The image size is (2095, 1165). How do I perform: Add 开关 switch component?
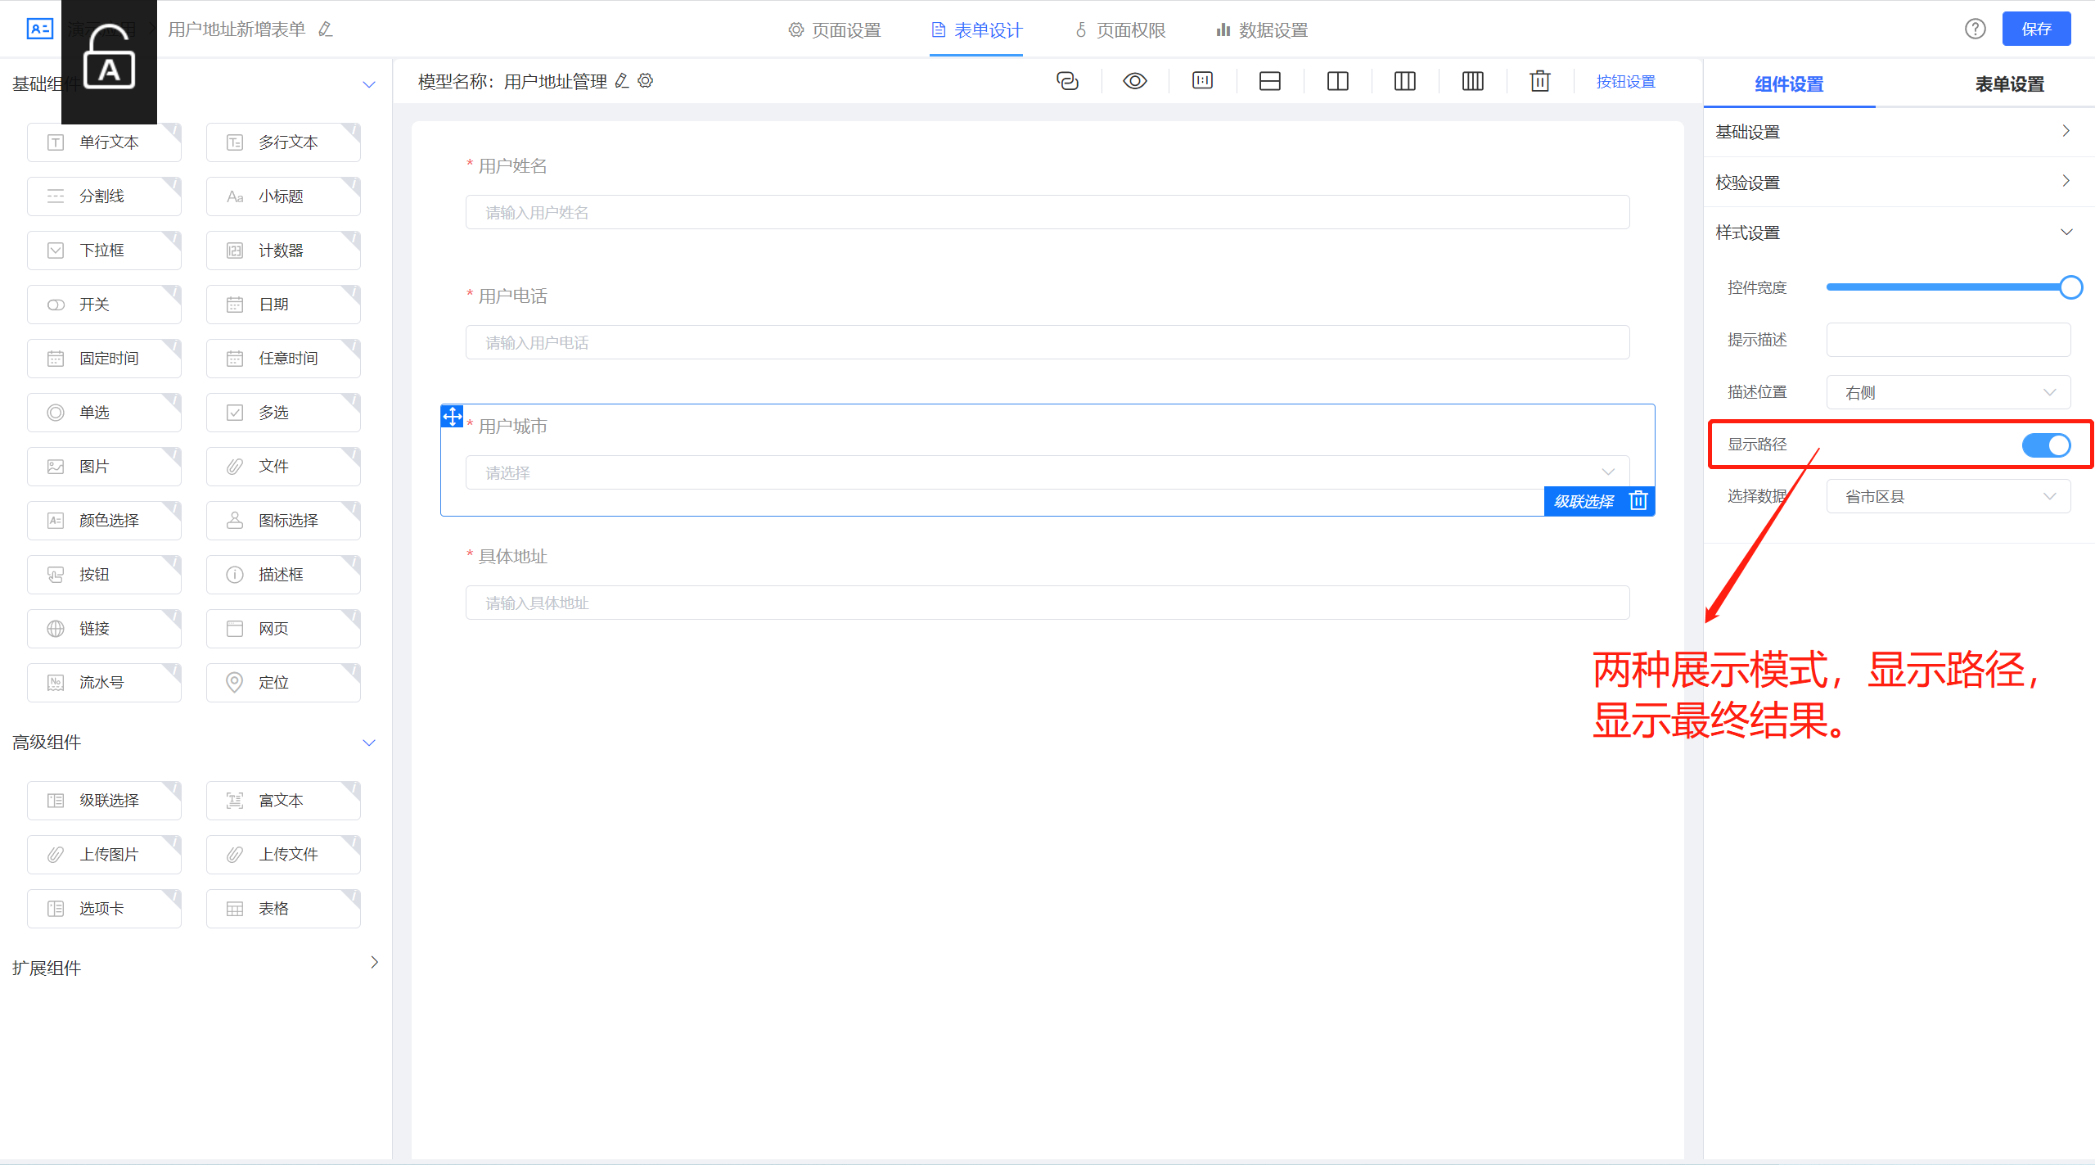coord(104,305)
